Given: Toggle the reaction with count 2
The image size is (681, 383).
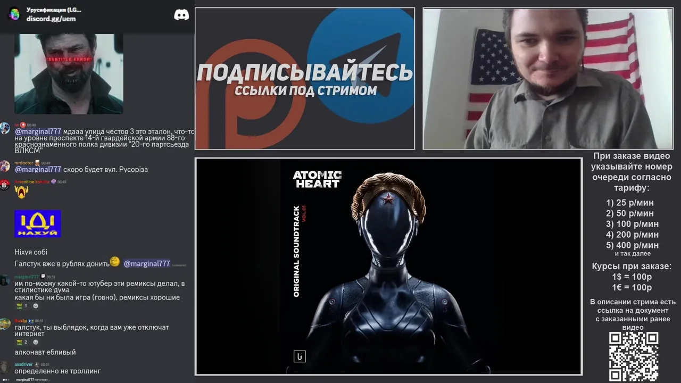Looking at the screenshot, I should [21, 342].
